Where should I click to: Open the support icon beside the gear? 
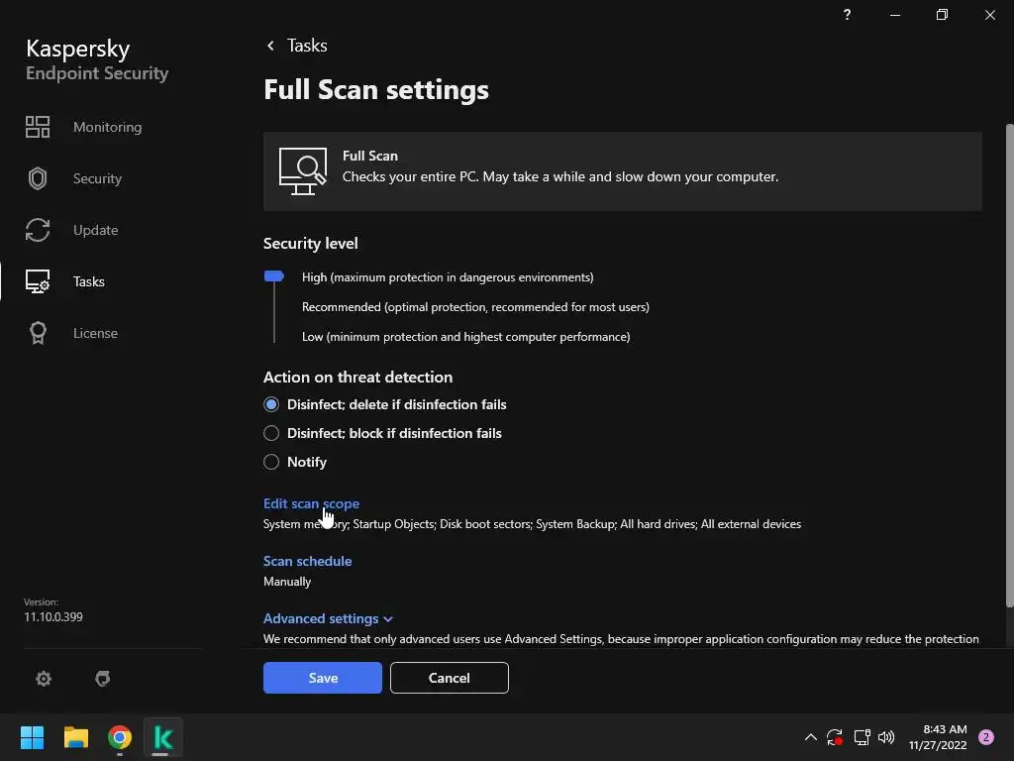pos(102,678)
